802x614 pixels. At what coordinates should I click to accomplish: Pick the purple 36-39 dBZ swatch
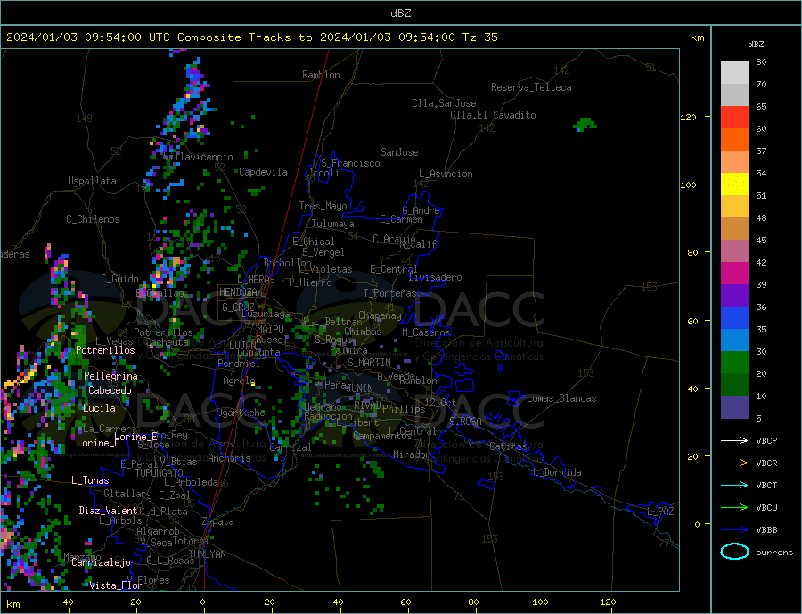734,296
